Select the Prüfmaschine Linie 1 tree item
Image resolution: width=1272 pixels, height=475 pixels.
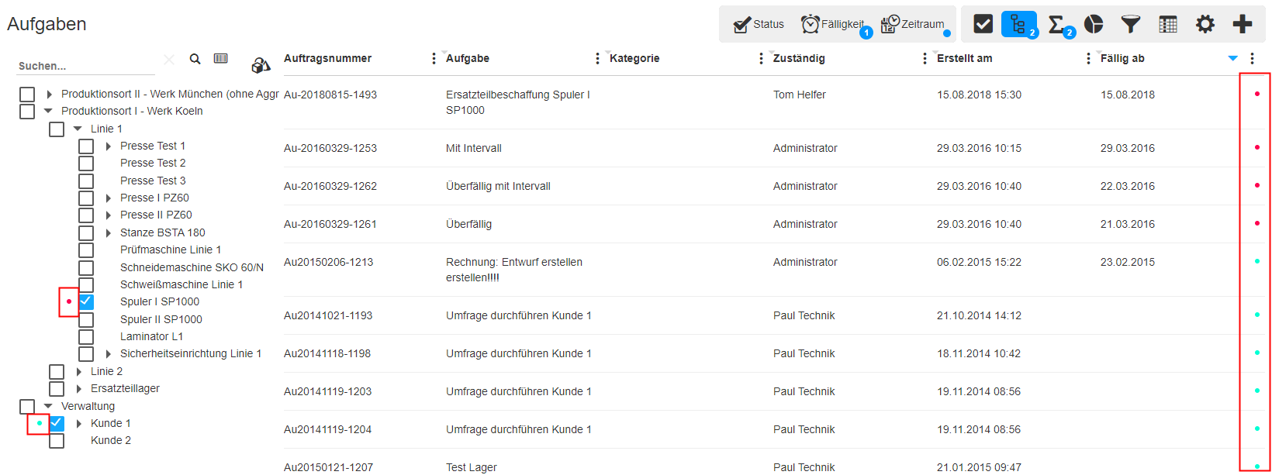pyautogui.click(x=171, y=250)
